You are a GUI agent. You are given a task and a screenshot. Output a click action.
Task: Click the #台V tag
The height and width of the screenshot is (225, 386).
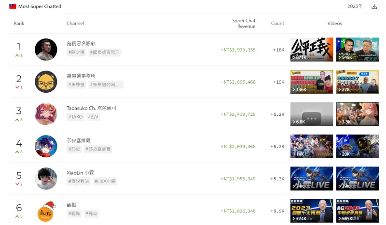pyautogui.click(x=93, y=117)
